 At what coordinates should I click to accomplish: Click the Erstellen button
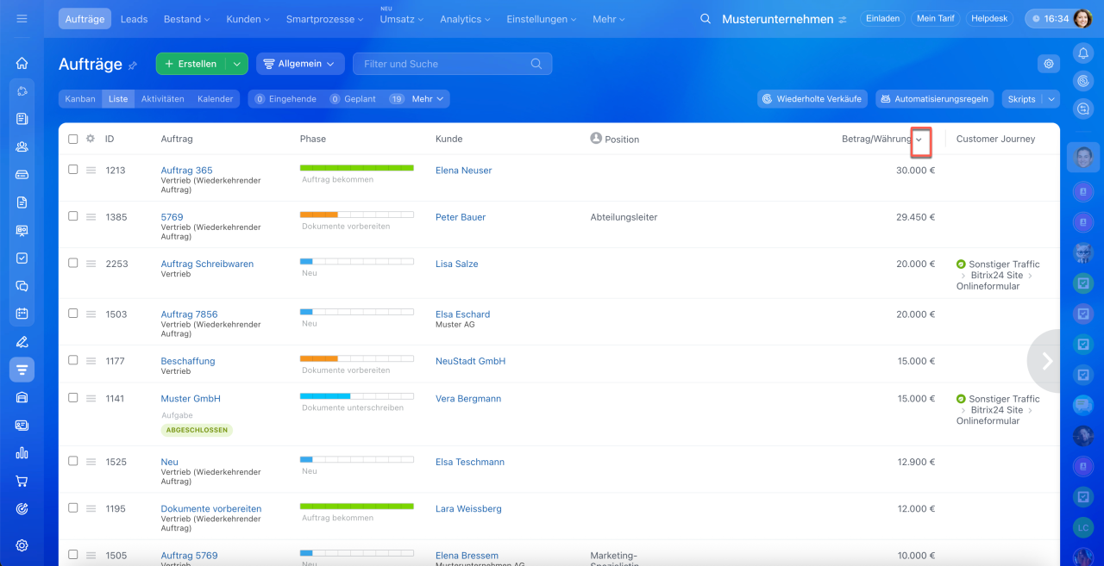click(191, 64)
